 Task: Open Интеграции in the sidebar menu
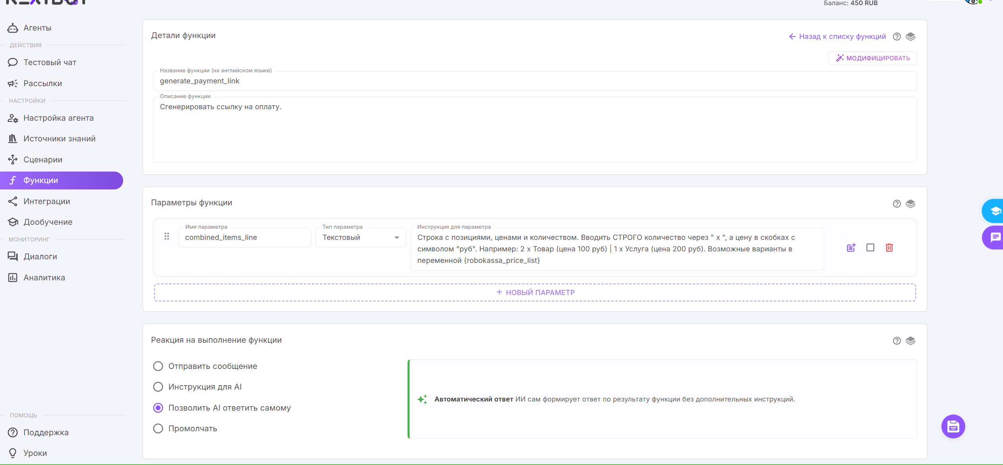46,201
